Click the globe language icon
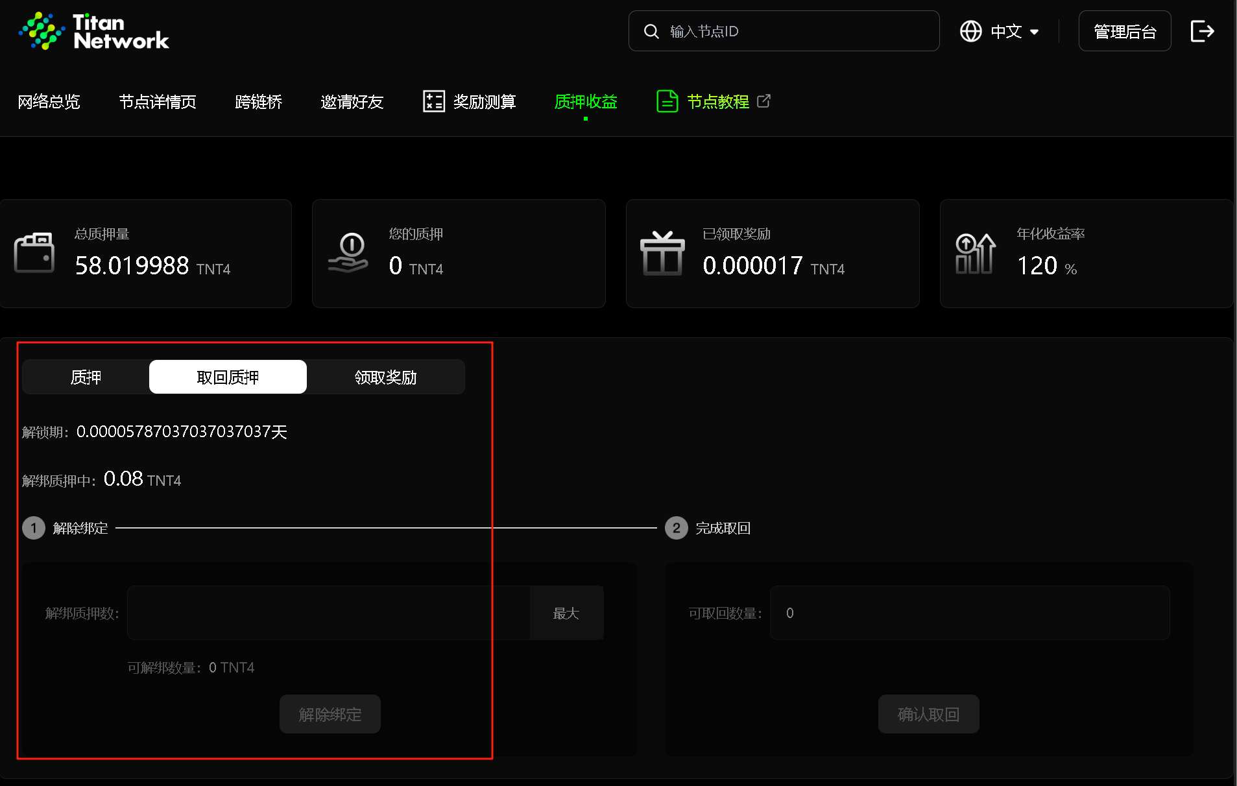1237x786 pixels. 970,31
